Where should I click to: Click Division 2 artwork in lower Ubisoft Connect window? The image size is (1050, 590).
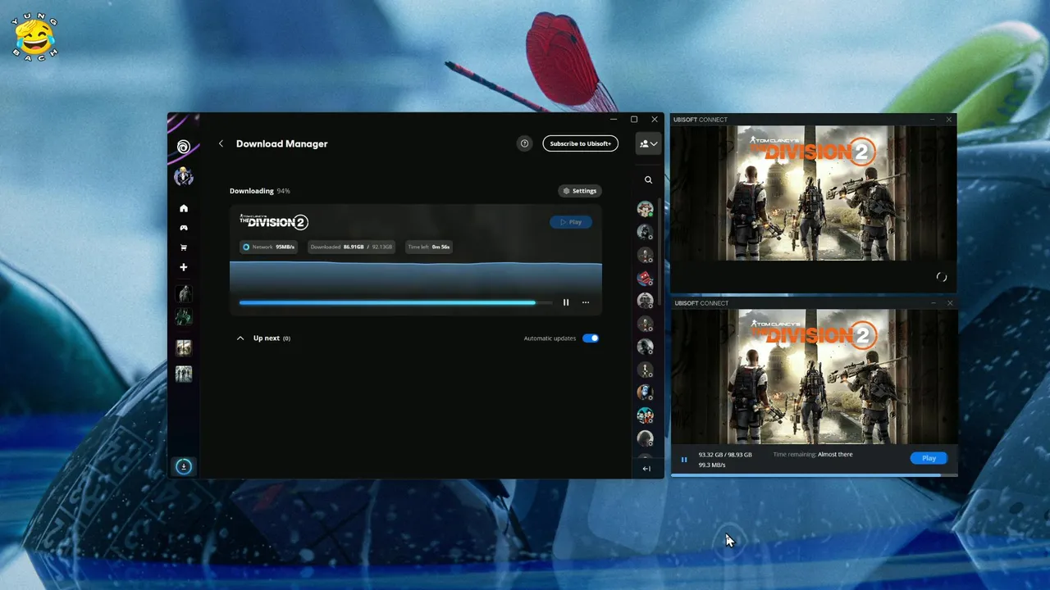click(814, 376)
